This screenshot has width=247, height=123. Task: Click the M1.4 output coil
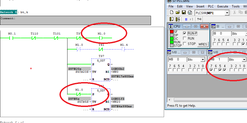[123, 49]
